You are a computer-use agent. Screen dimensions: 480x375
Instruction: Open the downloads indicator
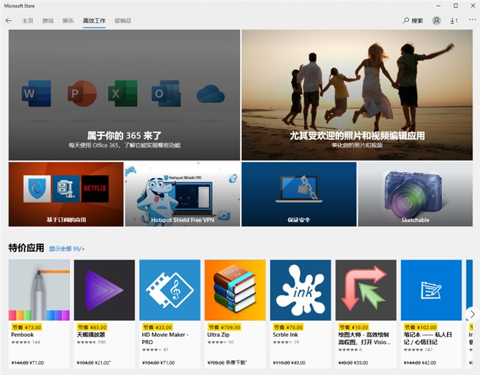point(454,20)
